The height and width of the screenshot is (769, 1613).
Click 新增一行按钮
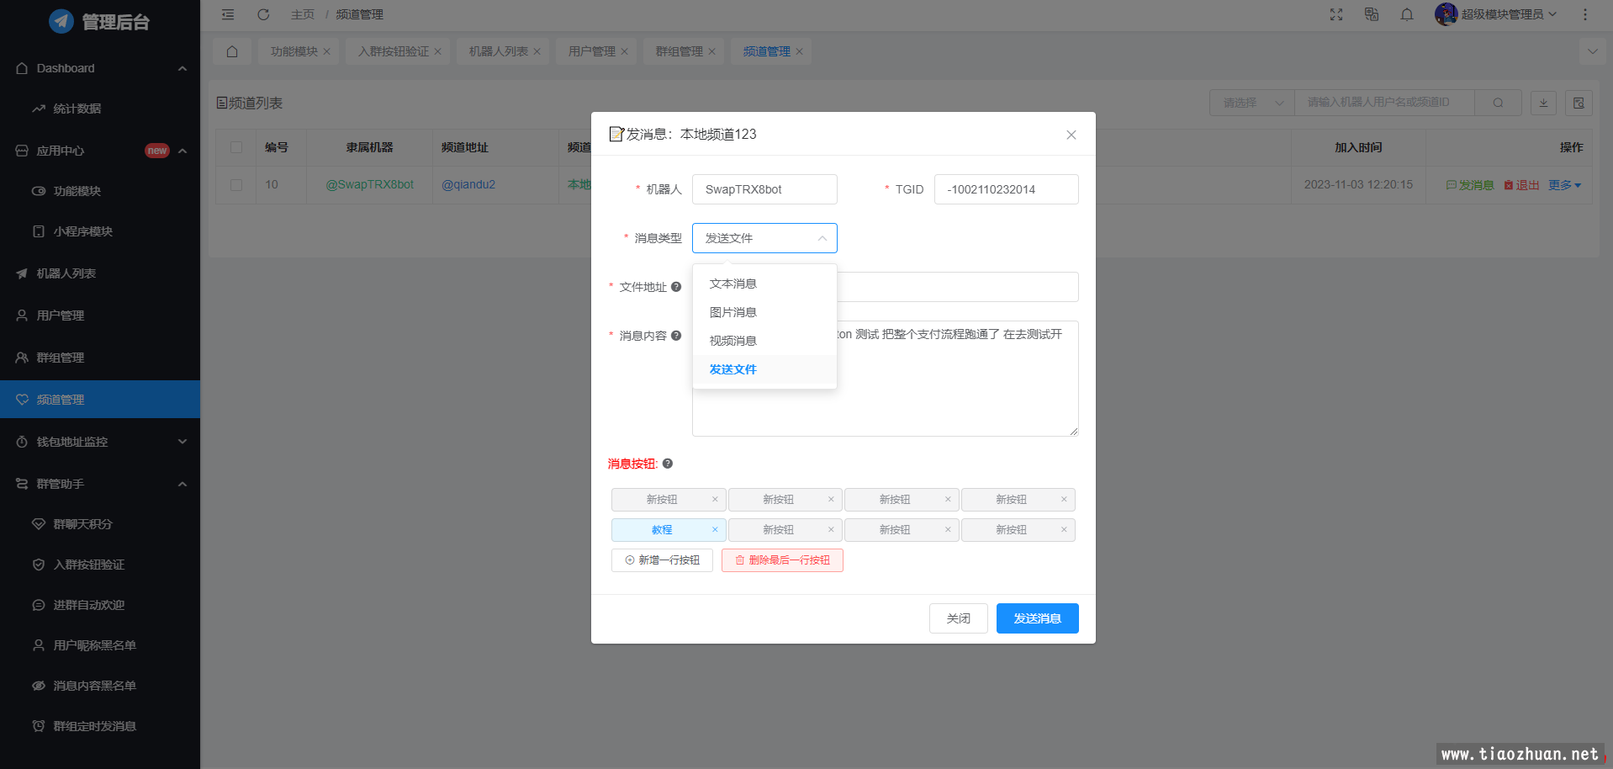coord(662,560)
